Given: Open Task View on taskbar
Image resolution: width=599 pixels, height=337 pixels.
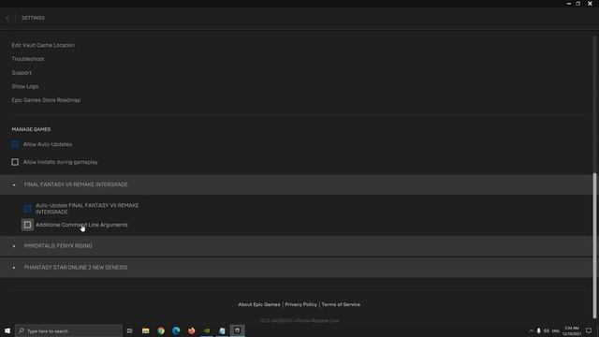Looking at the screenshot, I should point(130,330).
